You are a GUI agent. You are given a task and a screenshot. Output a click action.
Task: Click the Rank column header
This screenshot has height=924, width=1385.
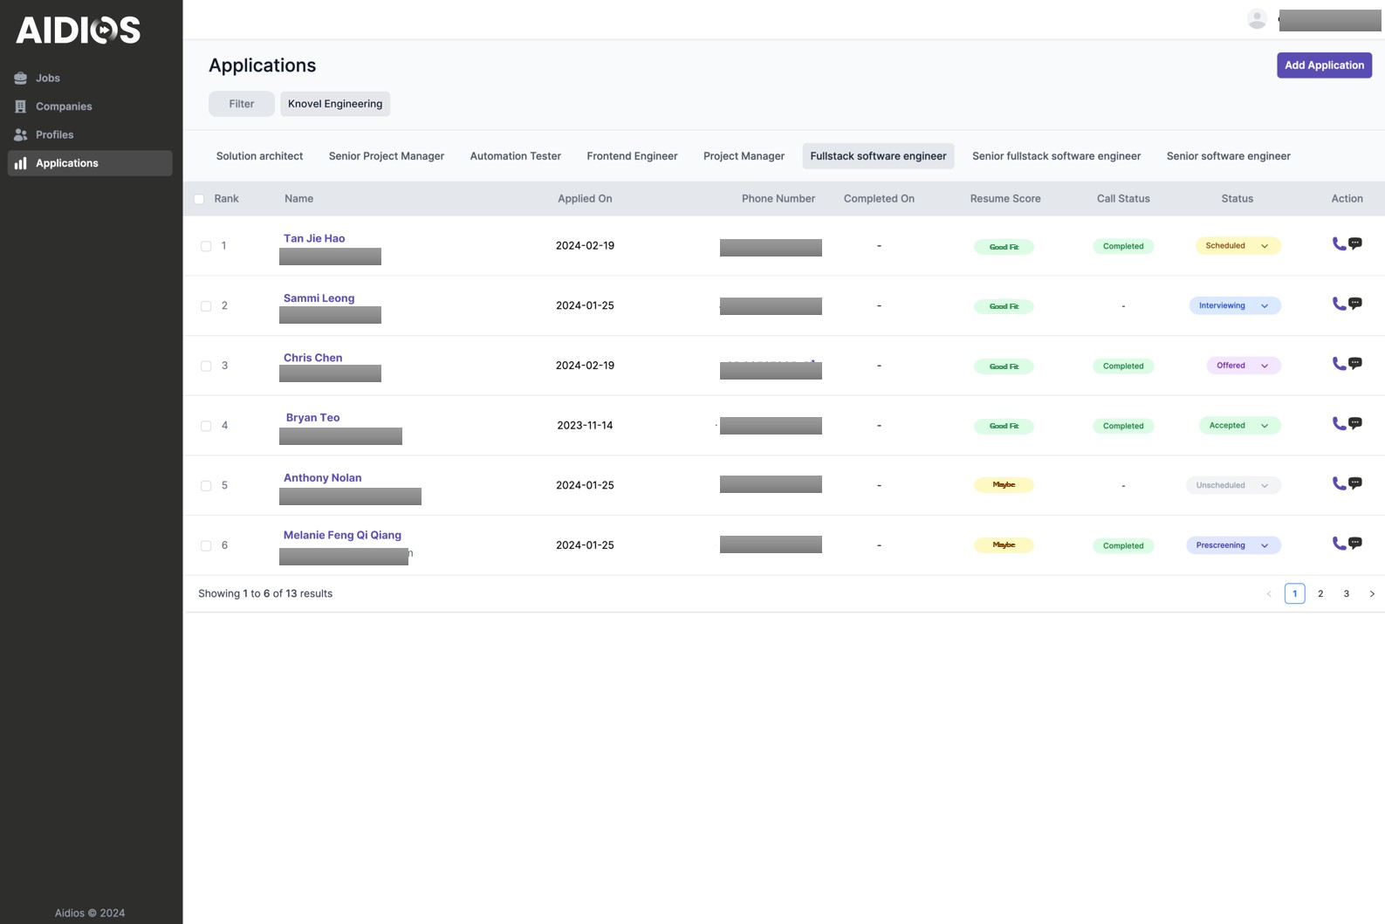coord(226,199)
